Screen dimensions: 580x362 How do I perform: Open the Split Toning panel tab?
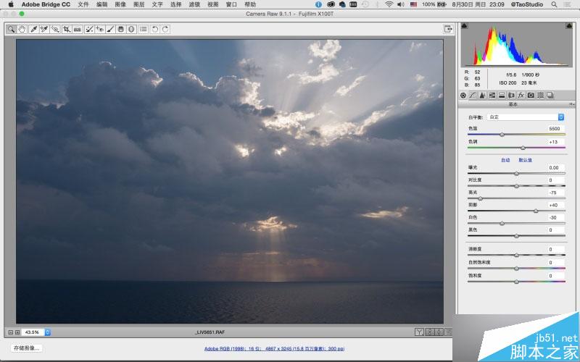tap(502, 96)
